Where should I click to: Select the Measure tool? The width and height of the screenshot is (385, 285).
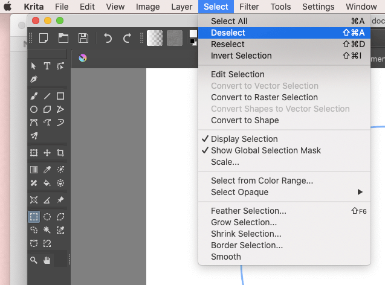pos(47,200)
